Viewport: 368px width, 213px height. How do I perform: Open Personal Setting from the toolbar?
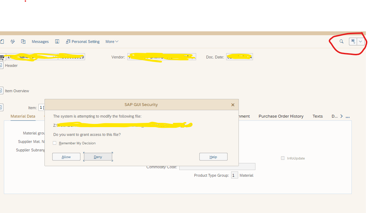83,42
